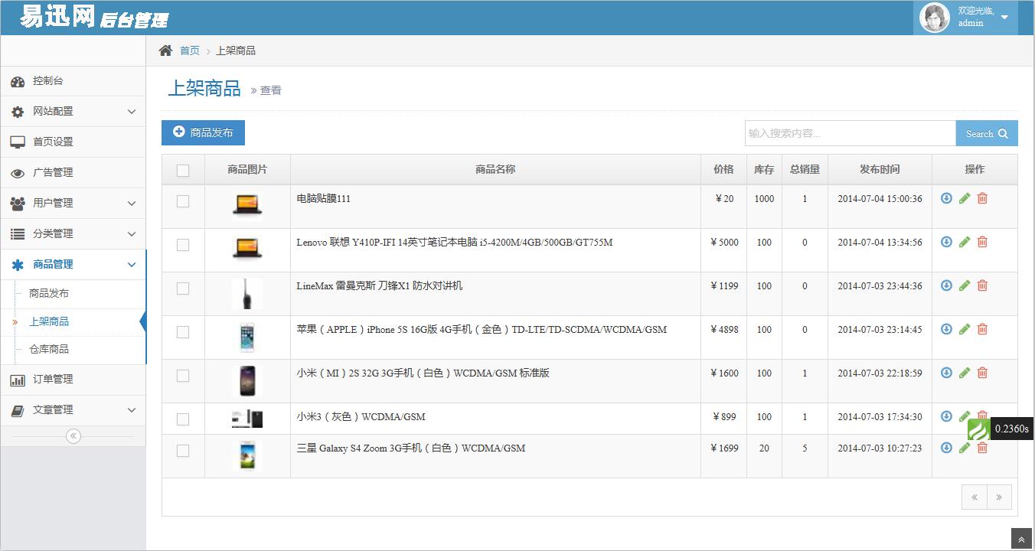The width and height of the screenshot is (1035, 551).
Task: Click the edit pencil for 小米 2S row
Action: point(965,373)
